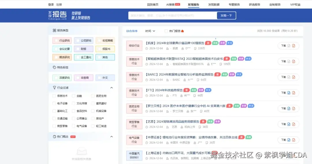Select the 综合排序 sort tab

[132, 31]
